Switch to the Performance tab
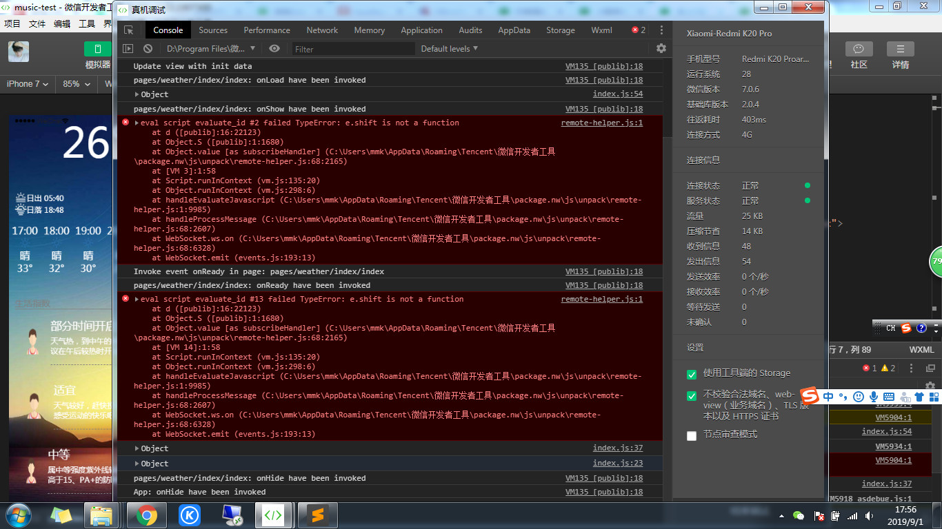Screen dimensions: 942x529 [x=267, y=30]
